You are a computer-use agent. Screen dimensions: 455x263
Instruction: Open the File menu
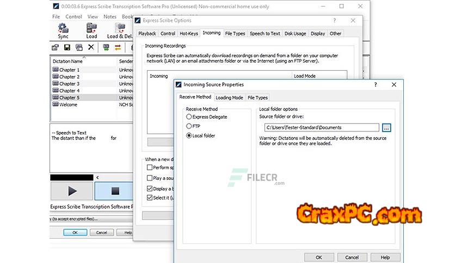point(56,16)
